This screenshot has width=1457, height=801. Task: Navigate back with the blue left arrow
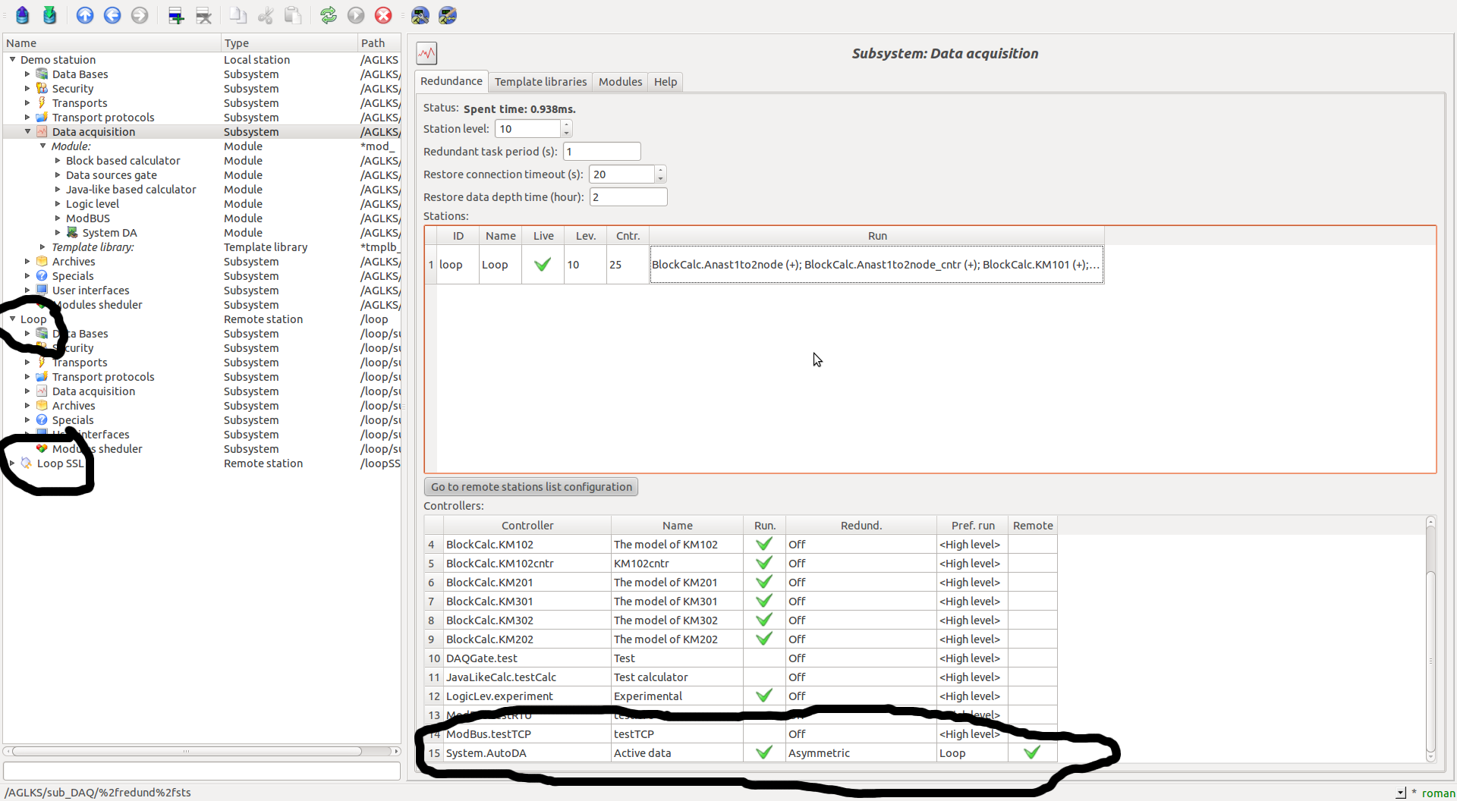(x=112, y=15)
